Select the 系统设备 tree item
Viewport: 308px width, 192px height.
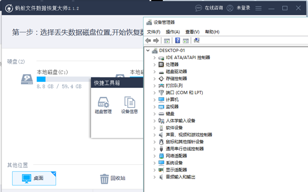[x=174, y=163]
